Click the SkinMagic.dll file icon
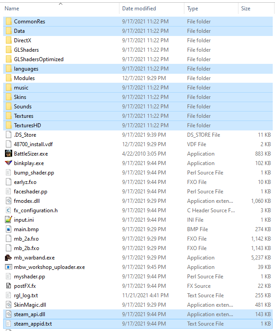Image resolution: width=275 pixels, height=331 pixels. click(x=9, y=305)
